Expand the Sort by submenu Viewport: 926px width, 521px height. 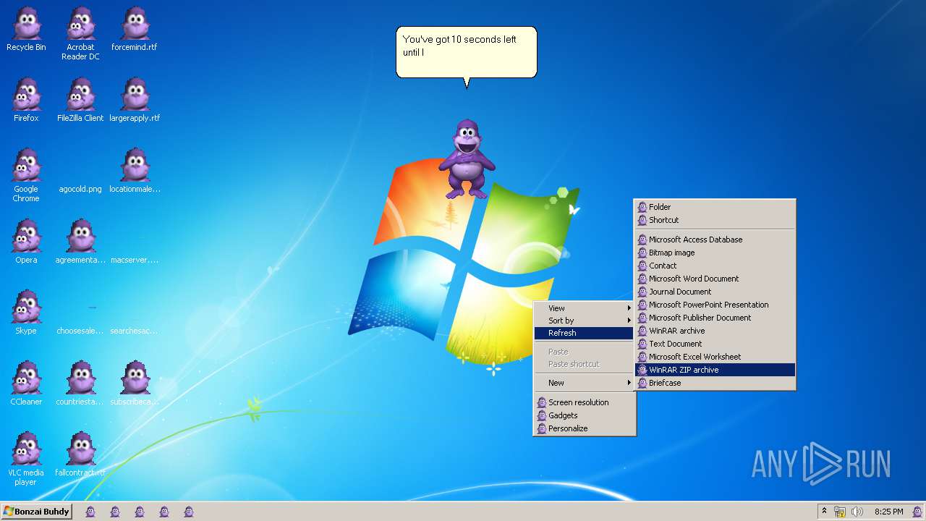585,321
